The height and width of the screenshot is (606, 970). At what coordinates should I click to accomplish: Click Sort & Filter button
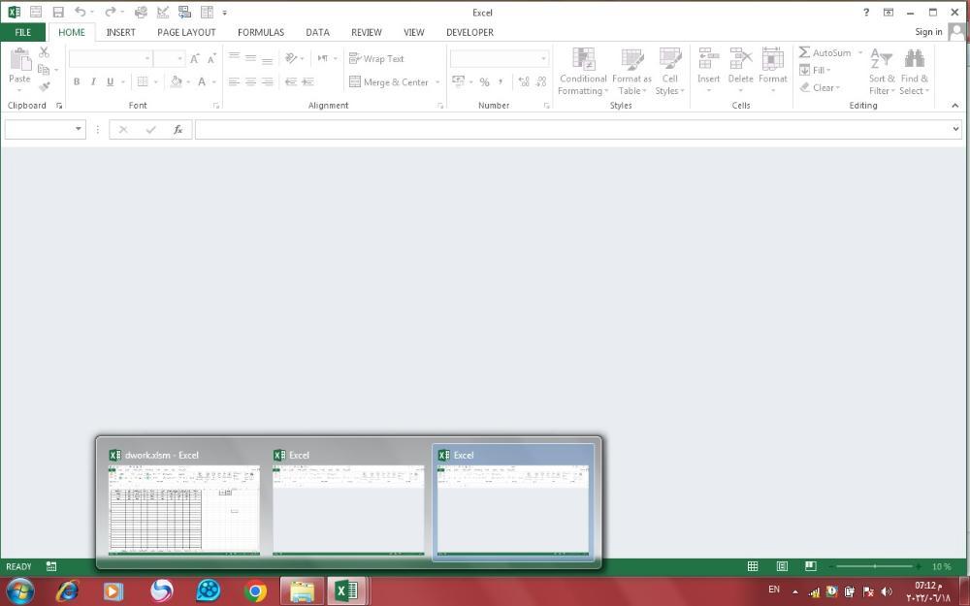coord(882,72)
